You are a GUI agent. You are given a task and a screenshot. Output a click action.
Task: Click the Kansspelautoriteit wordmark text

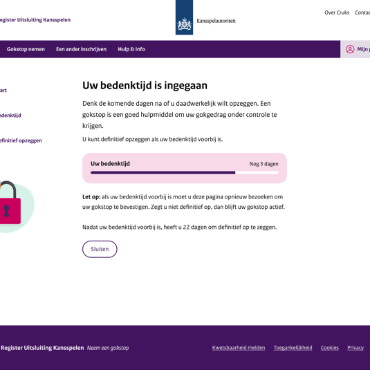216,21
